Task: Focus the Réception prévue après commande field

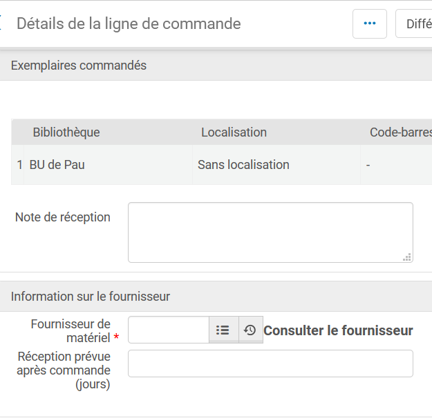Action: [x=270, y=364]
